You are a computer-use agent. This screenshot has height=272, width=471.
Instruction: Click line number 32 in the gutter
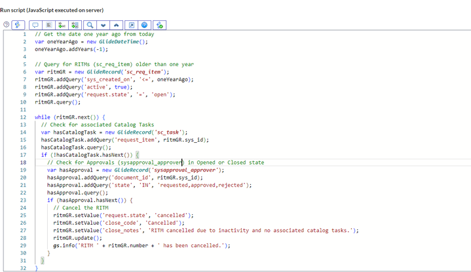click(23, 268)
